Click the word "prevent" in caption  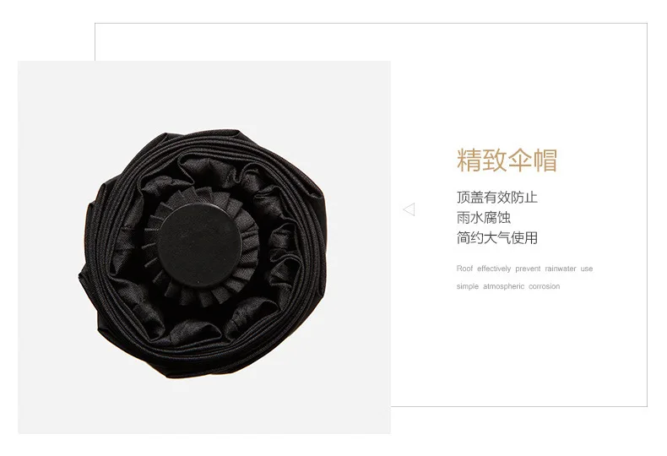[x=528, y=269]
